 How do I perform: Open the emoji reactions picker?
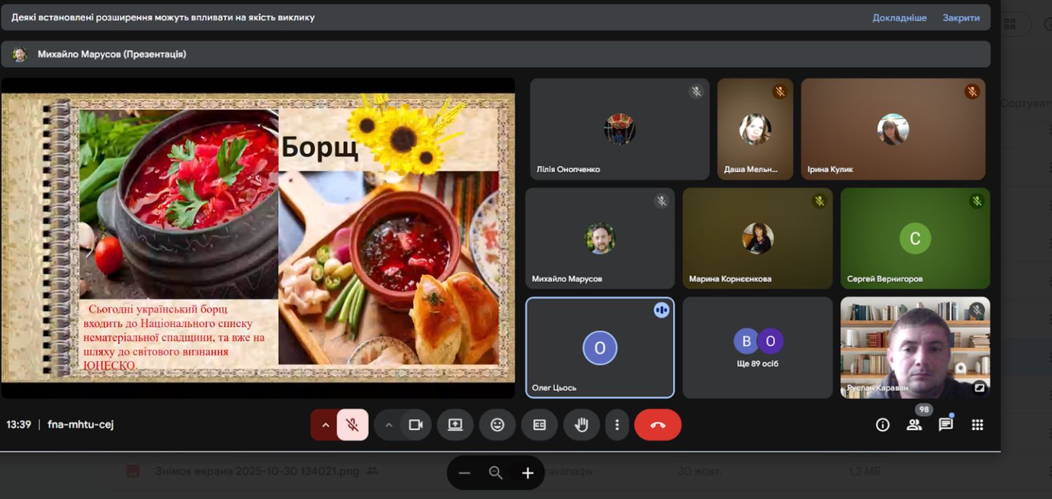[497, 425]
